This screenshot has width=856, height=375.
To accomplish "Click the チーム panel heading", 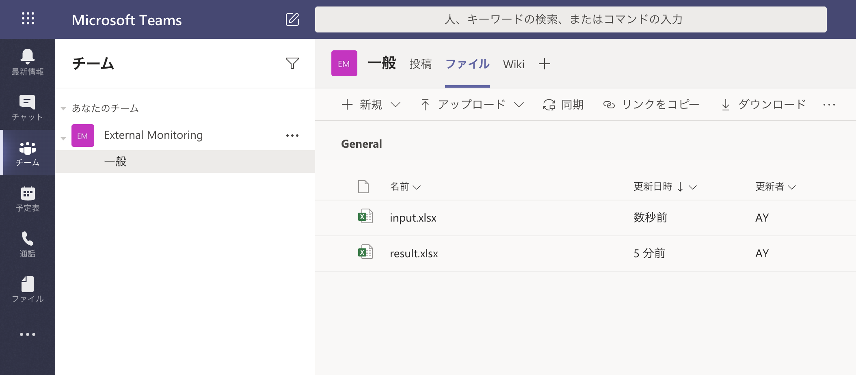I will point(93,64).
